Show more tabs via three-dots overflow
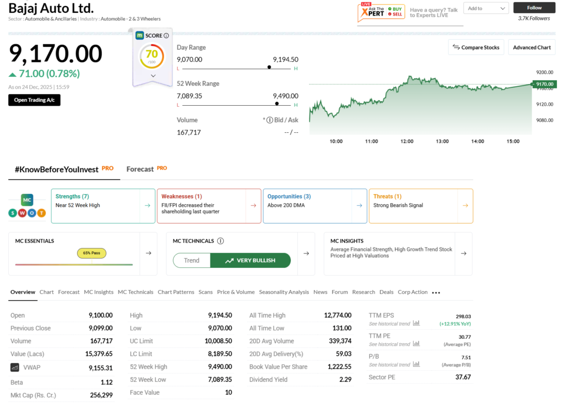Screen dimensions: 567x403 436,292
